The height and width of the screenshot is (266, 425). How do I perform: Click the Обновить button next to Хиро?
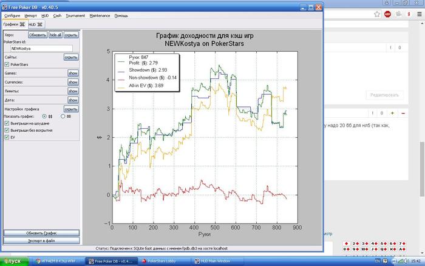coord(38,35)
